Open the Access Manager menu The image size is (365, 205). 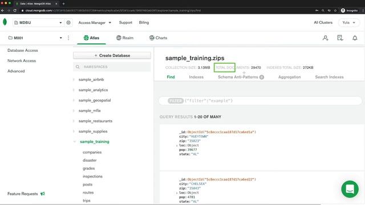tap(95, 23)
